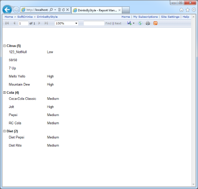Click the search magnifier in address bar

pos(51,10)
